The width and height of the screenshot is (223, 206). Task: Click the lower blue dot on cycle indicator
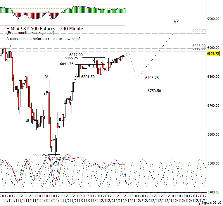(125, 181)
